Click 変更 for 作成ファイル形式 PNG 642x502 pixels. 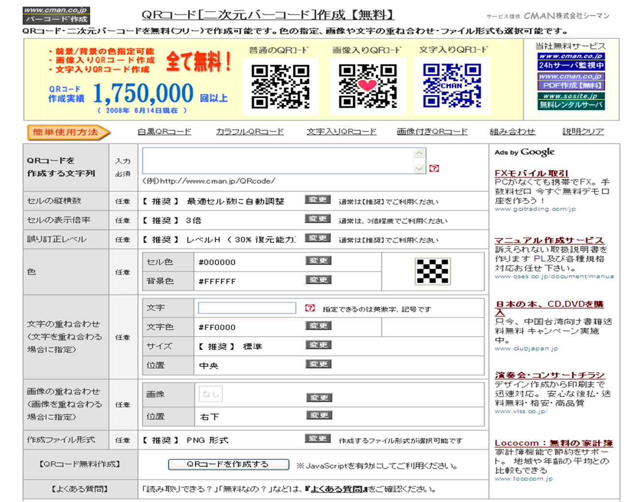coord(318,438)
